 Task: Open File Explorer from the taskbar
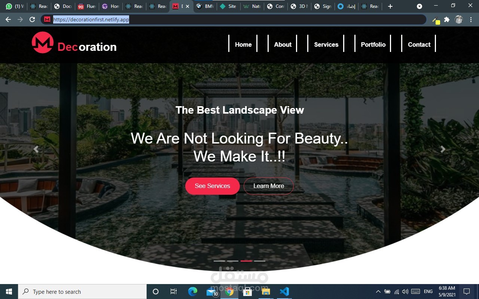266,292
